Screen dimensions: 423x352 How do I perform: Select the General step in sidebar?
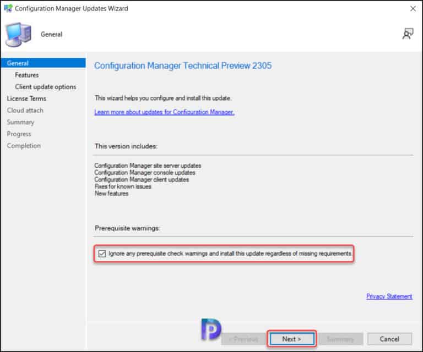[x=43, y=63]
